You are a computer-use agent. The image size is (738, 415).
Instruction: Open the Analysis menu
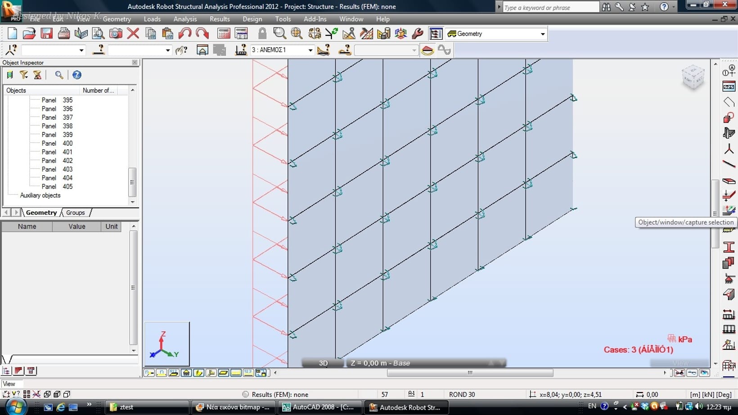pyautogui.click(x=185, y=19)
